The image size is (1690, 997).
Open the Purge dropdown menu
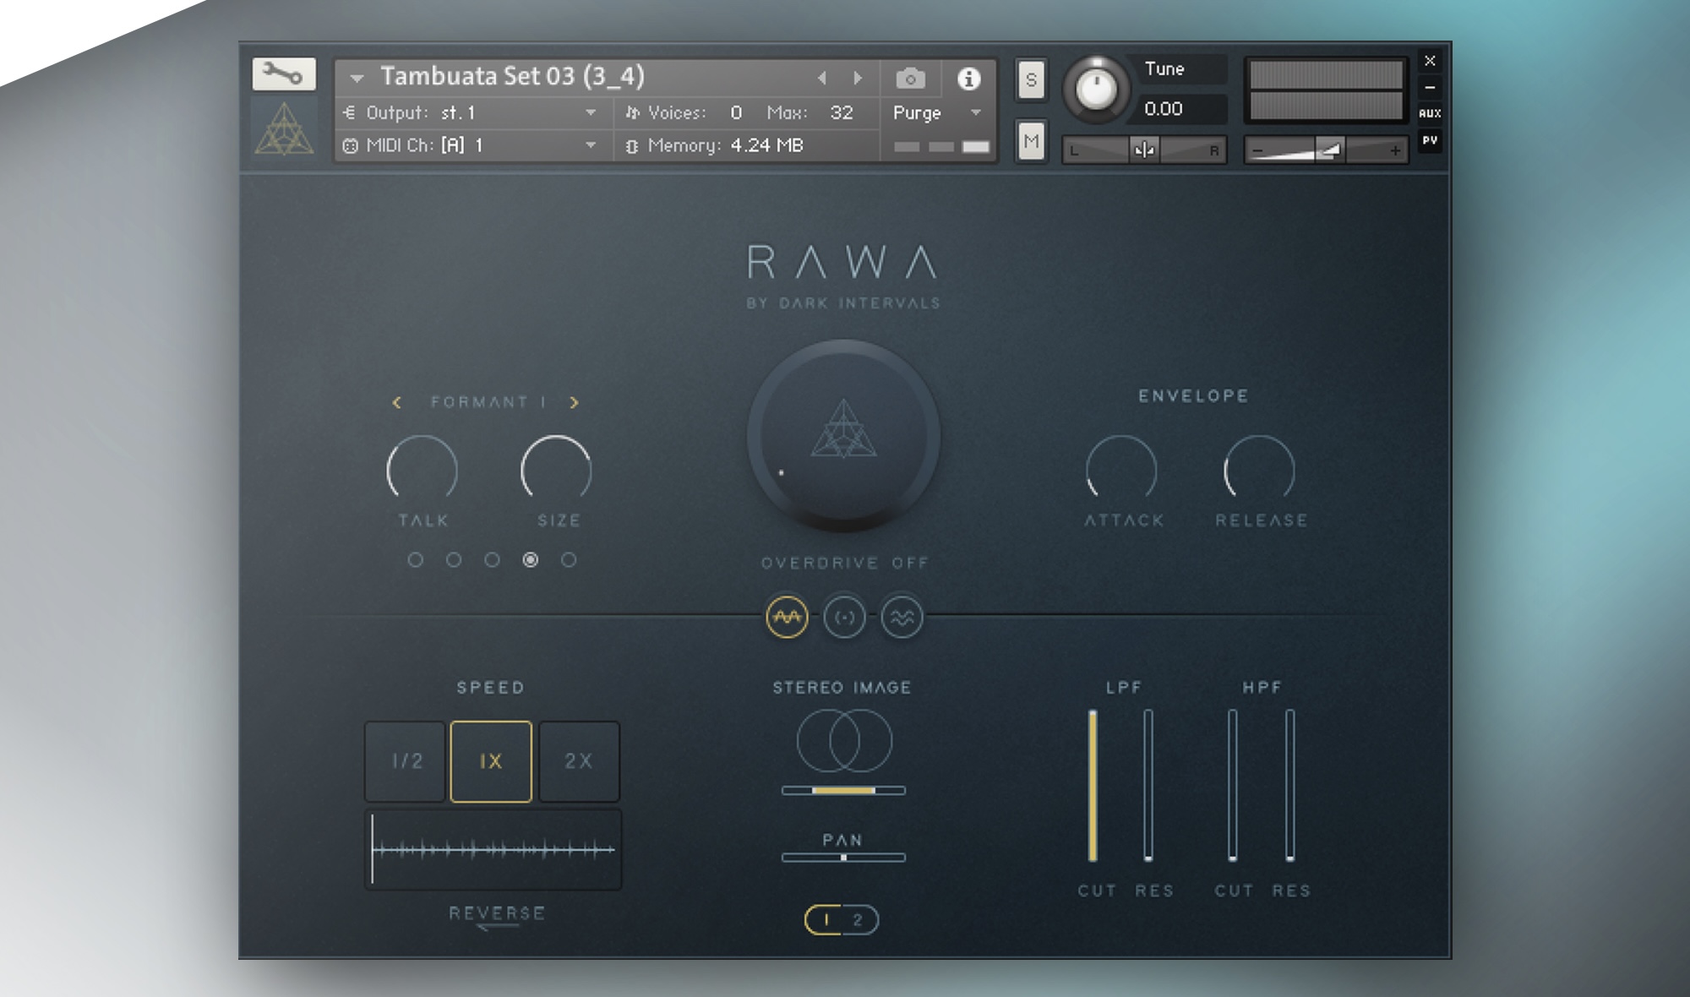[x=937, y=112]
